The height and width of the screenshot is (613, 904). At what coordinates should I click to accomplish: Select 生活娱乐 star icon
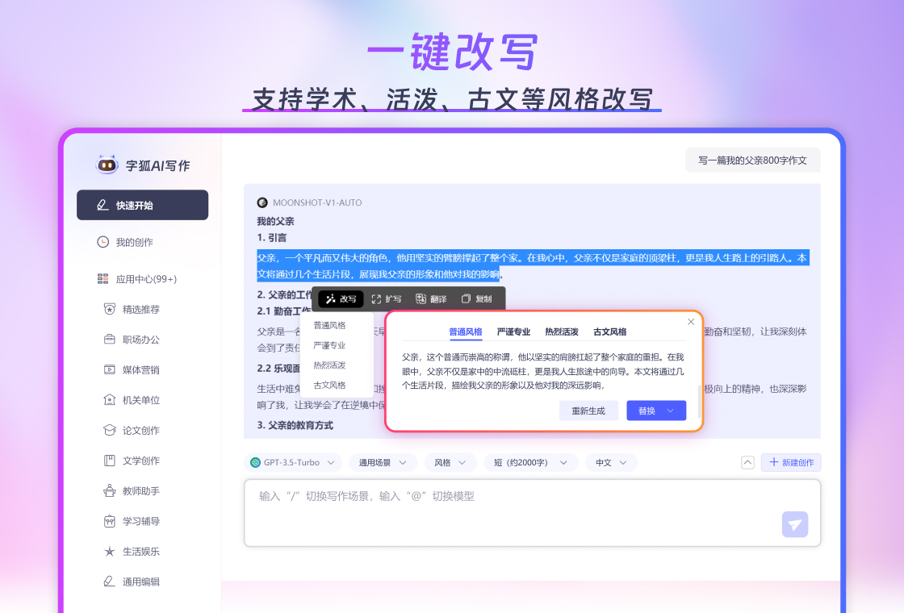pos(110,552)
